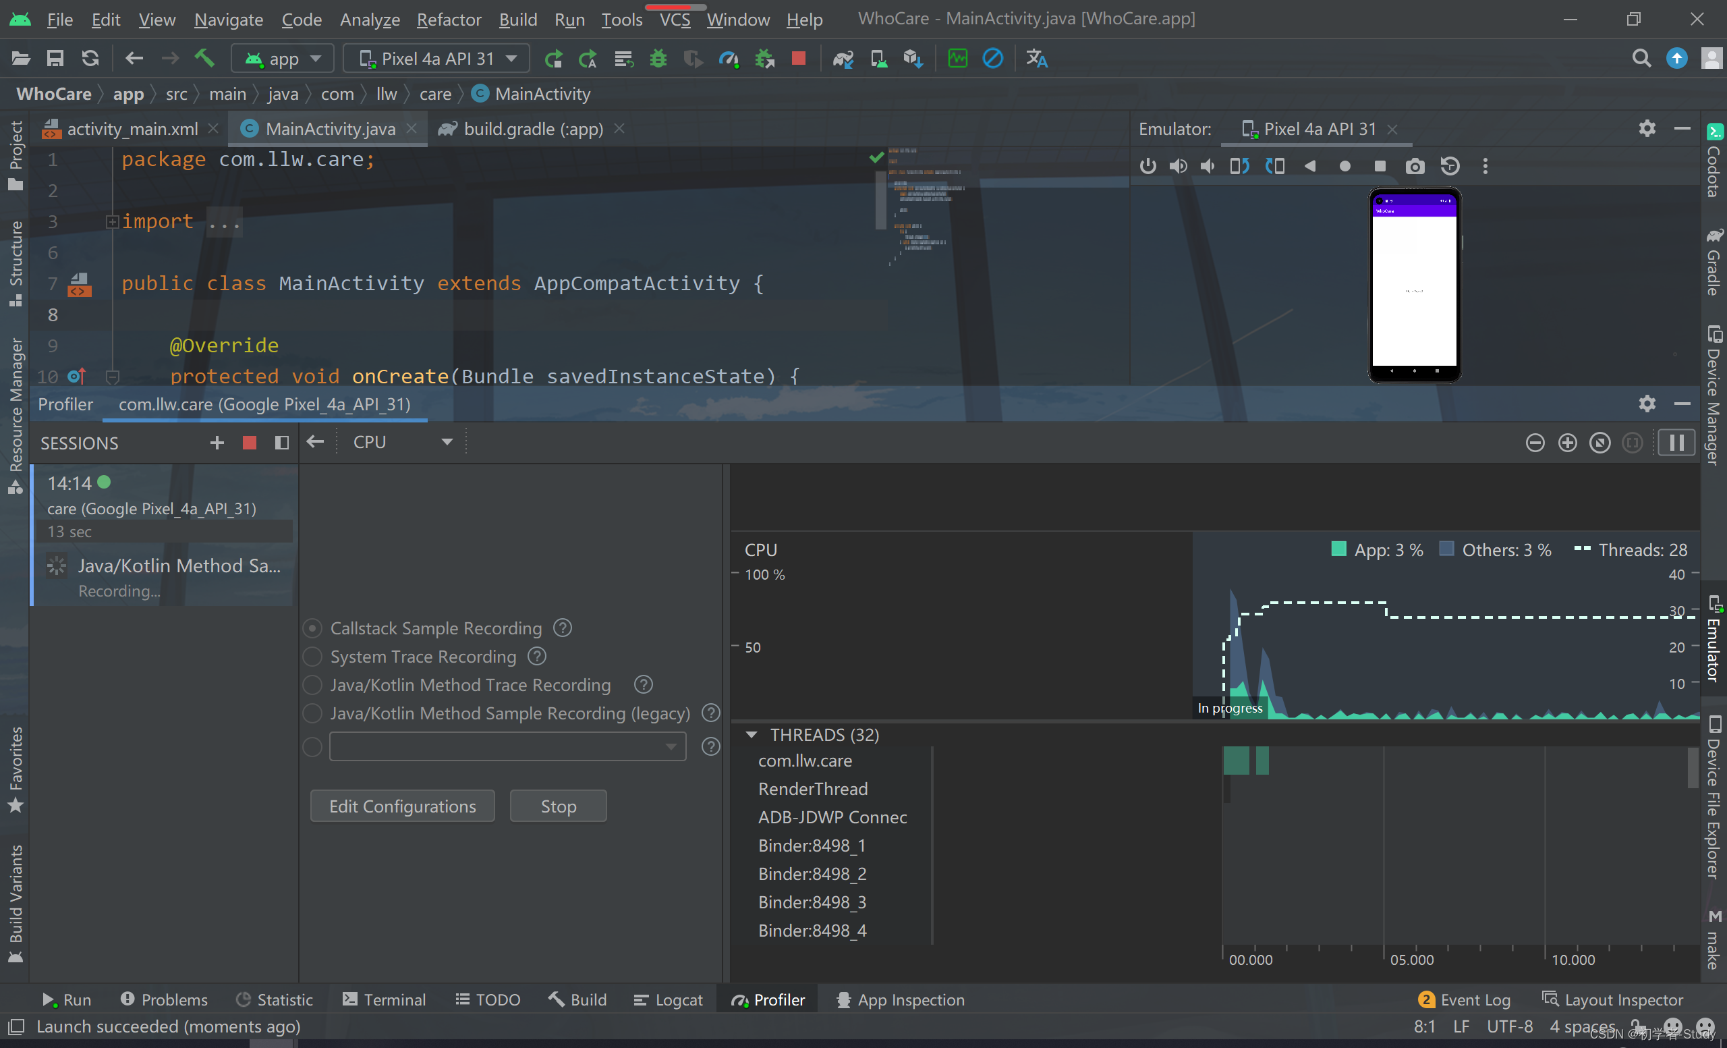The width and height of the screenshot is (1727, 1048).
Task: Stop current profiling session red square
Action: pyautogui.click(x=250, y=443)
